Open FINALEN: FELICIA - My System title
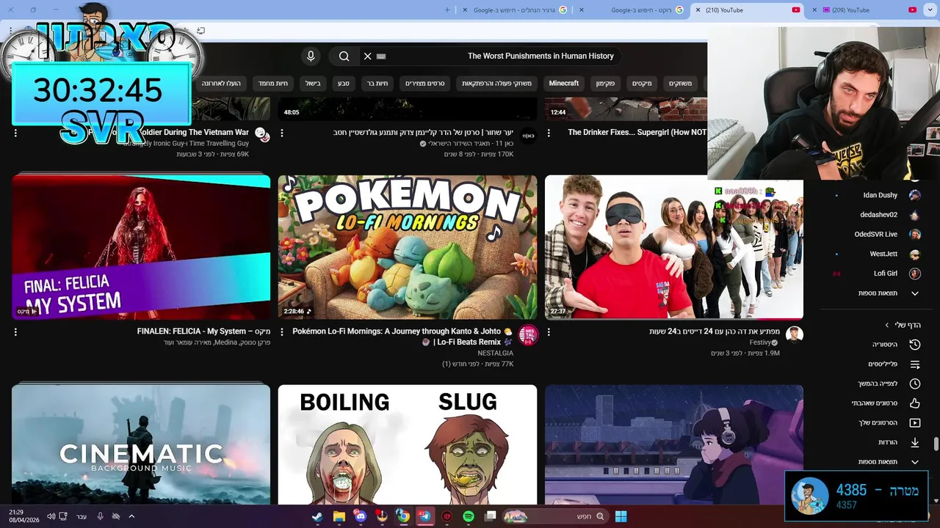 coord(203,331)
